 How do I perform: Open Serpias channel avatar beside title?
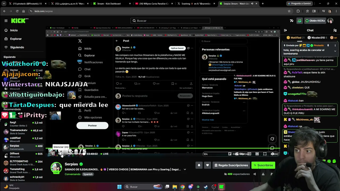pos(56,168)
